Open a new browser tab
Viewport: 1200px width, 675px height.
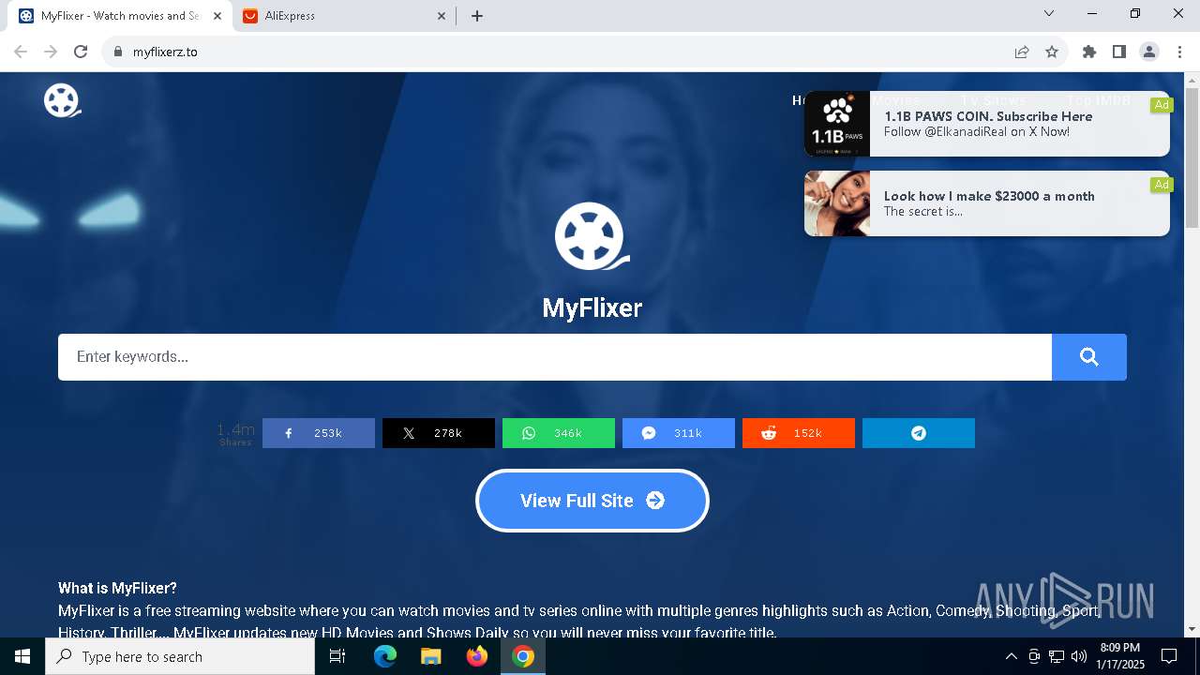click(477, 16)
